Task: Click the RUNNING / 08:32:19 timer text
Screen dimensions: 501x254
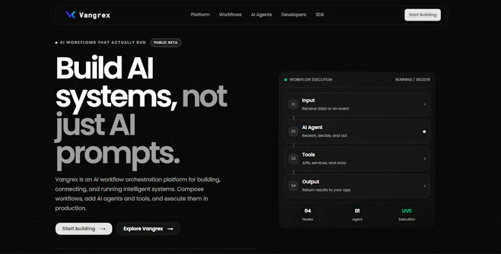Action: point(413,80)
